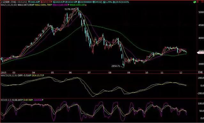Viewport: 204px width, 123px height.
Task: Jump to month 09 on the time axis
Action: [129, 73]
